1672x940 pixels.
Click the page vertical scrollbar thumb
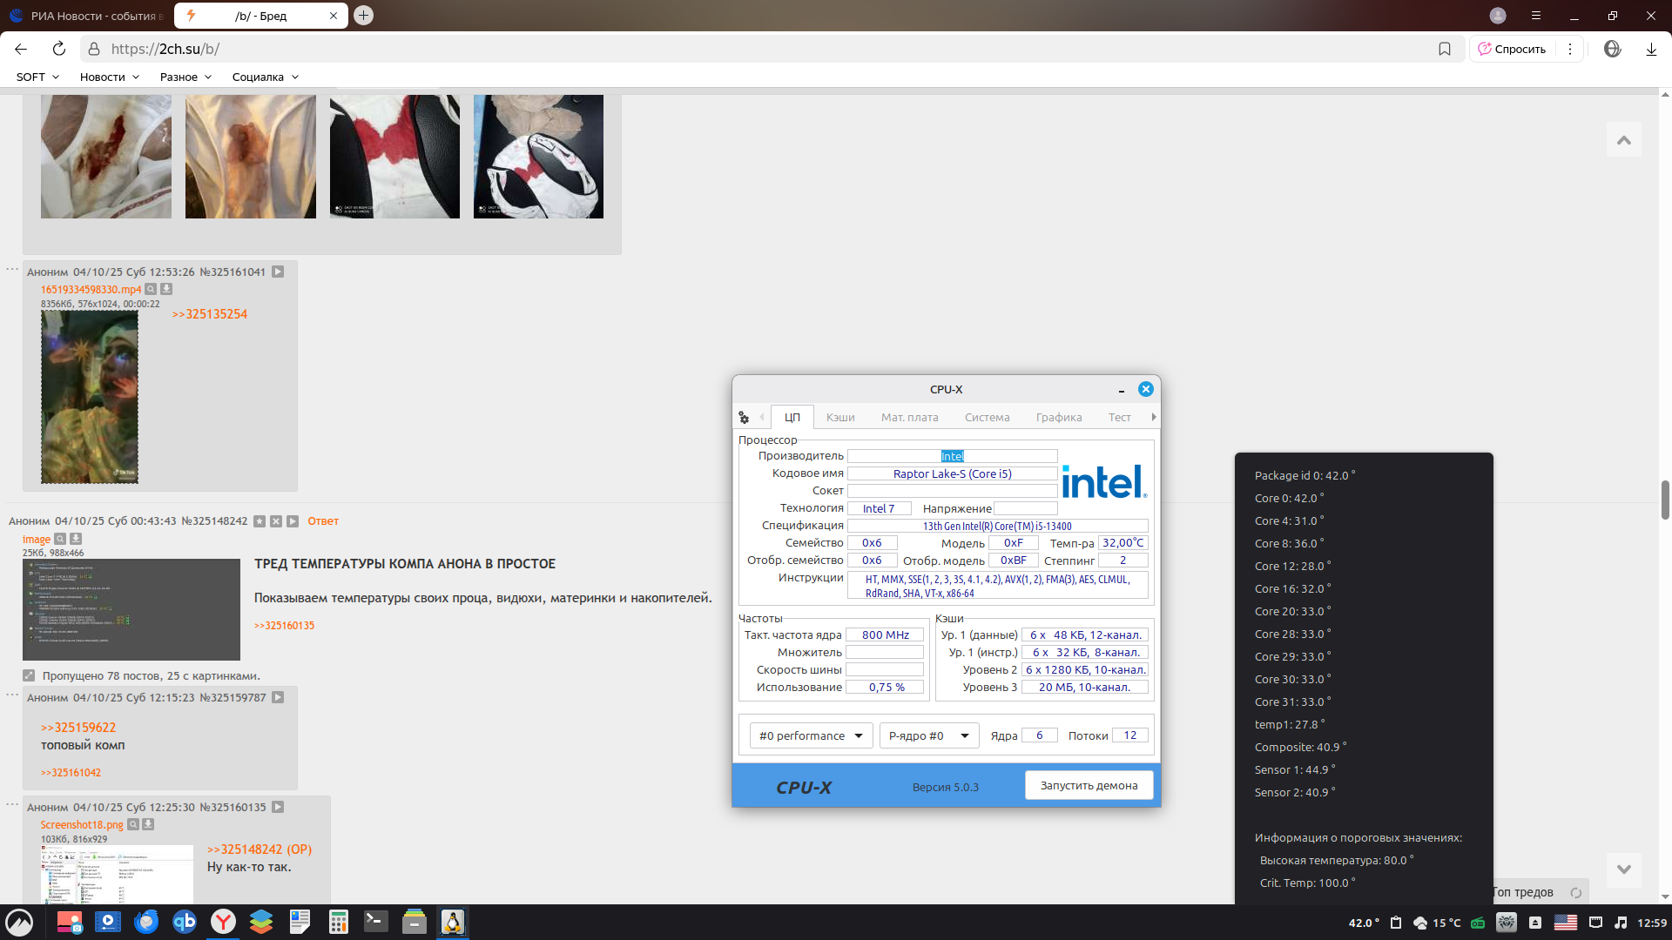point(1665,499)
